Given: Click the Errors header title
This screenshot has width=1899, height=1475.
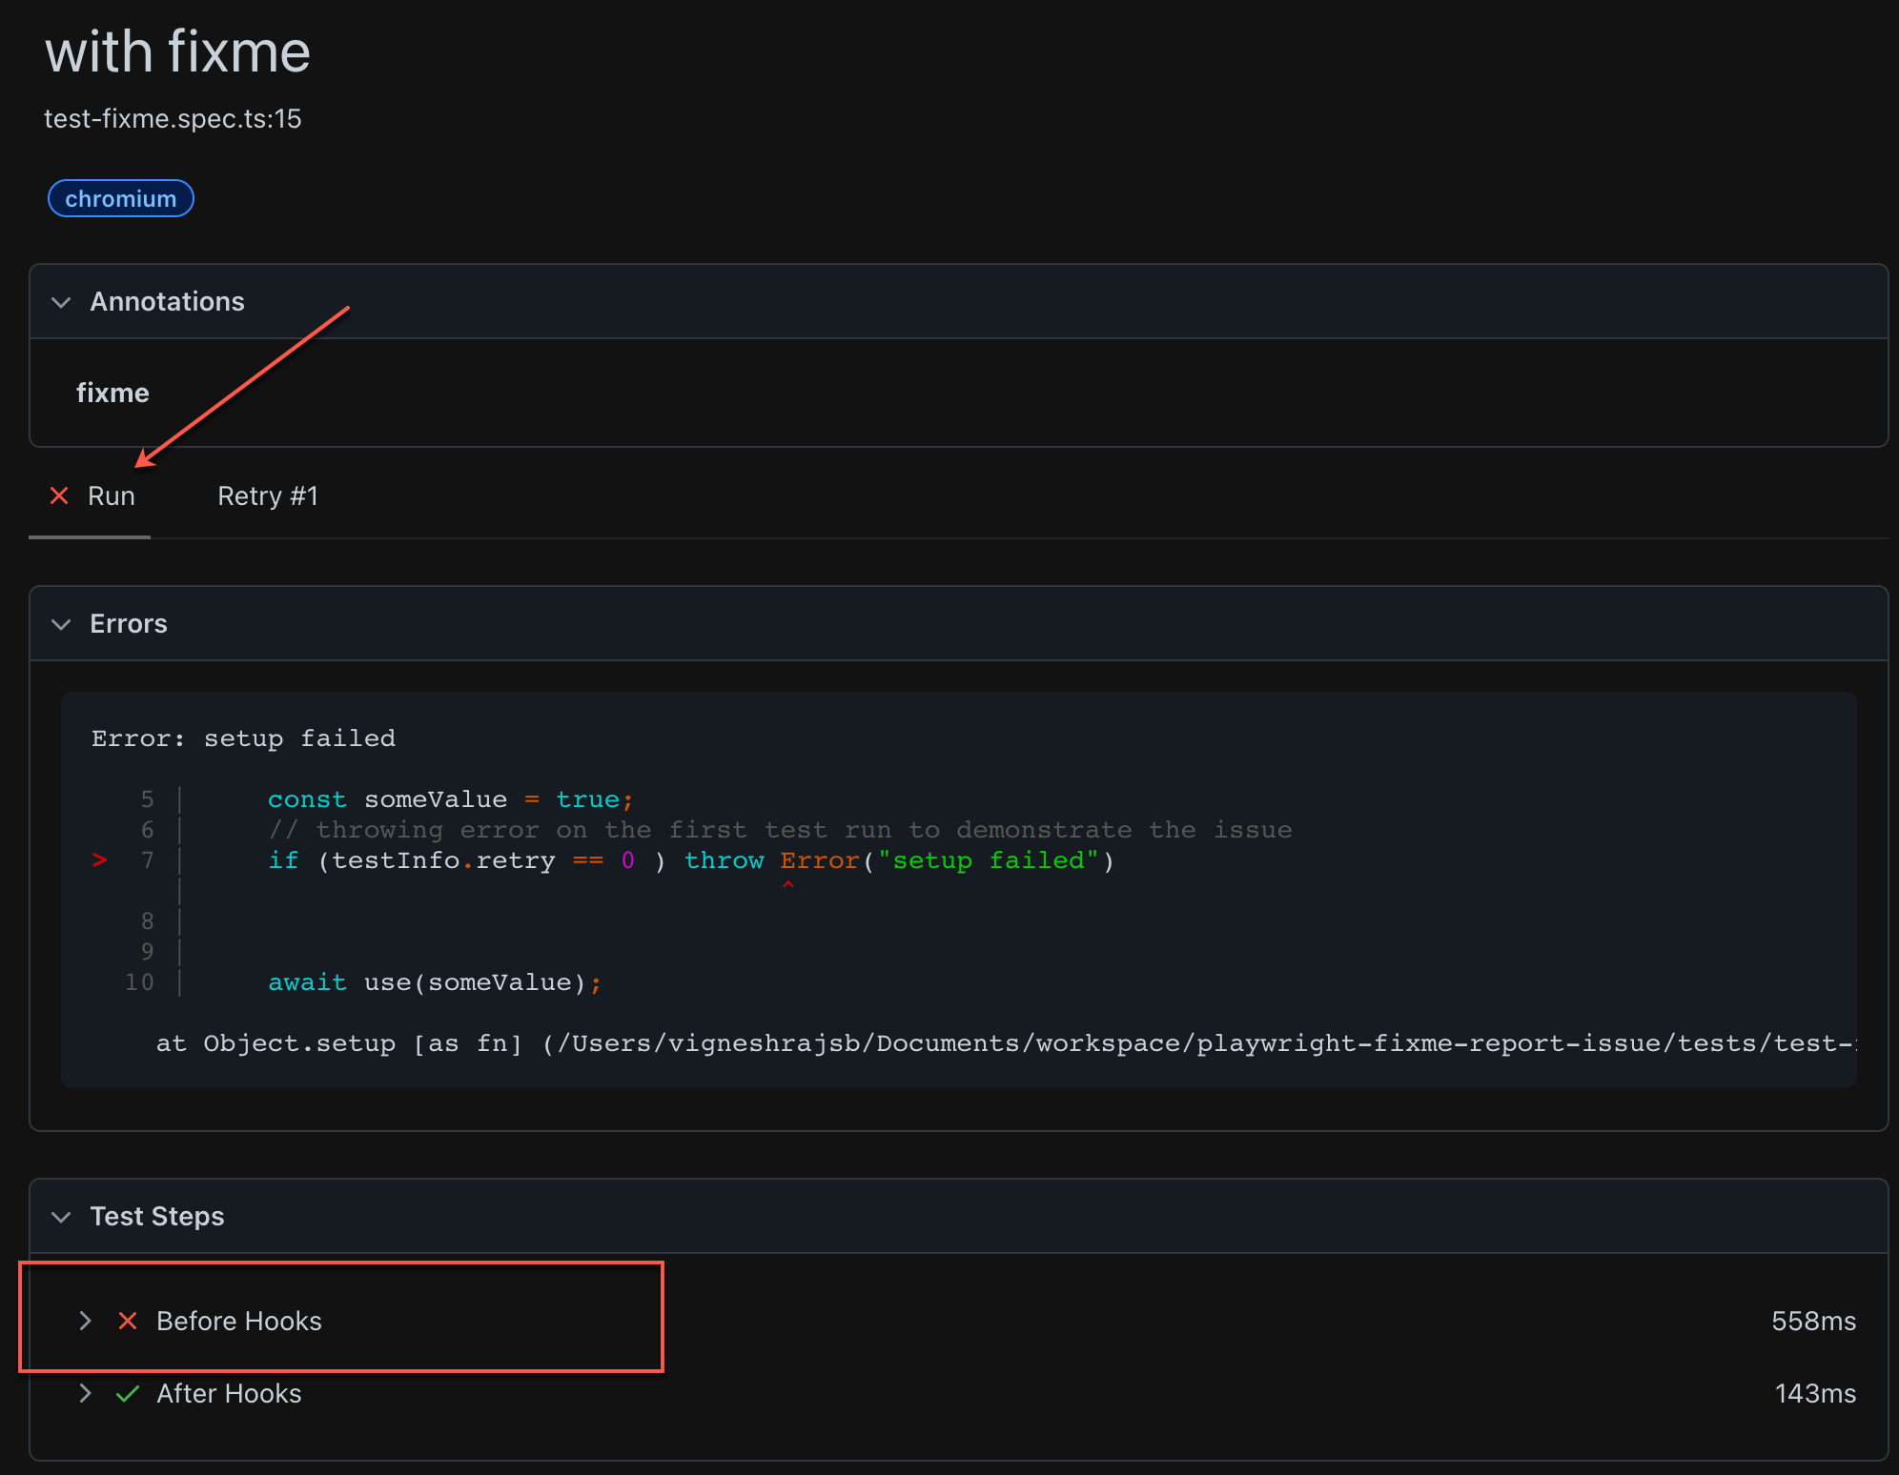Looking at the screenshot, I should pyautogui.click(x=129, y=624).
